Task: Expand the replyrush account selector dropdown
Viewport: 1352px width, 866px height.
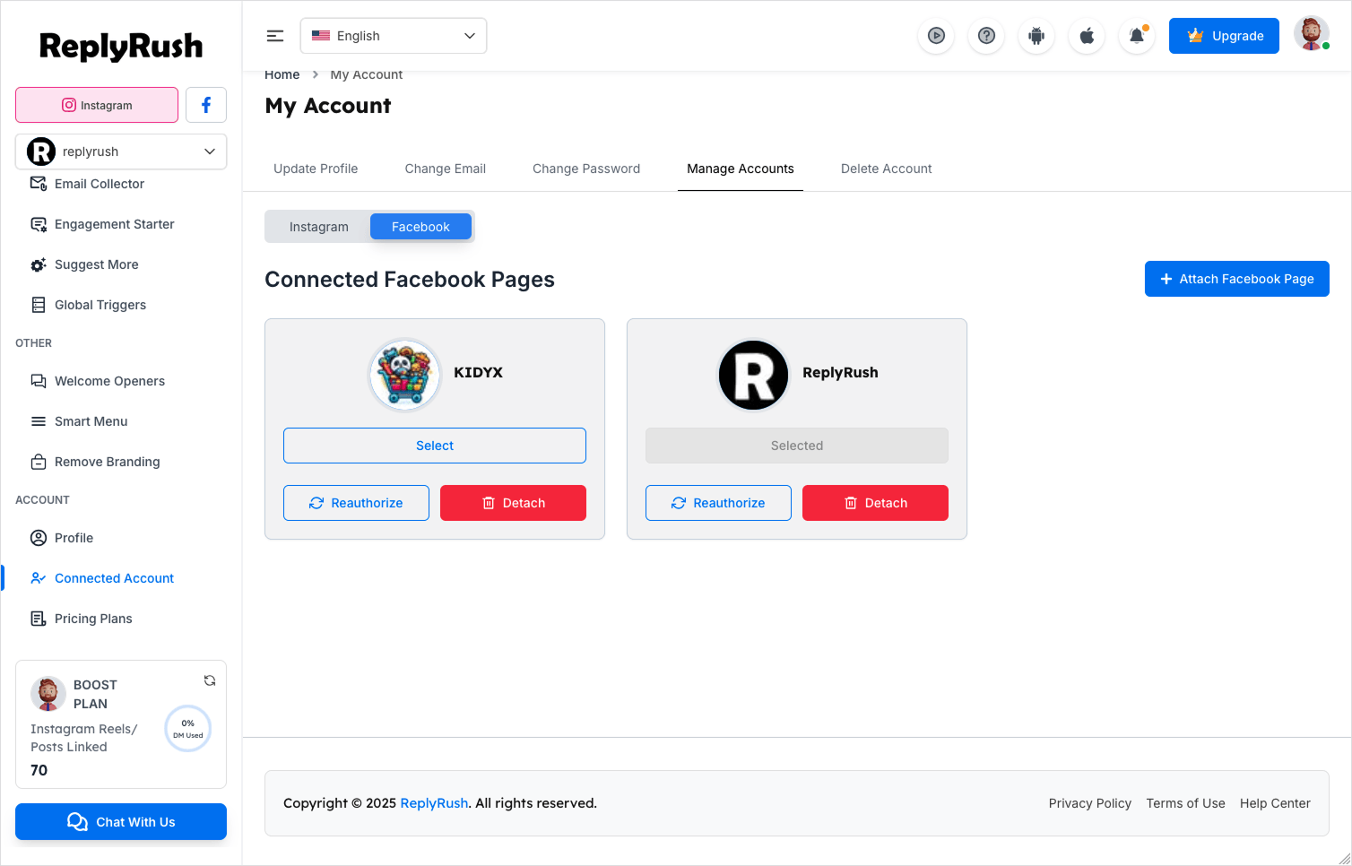Action: pos(121,152)
